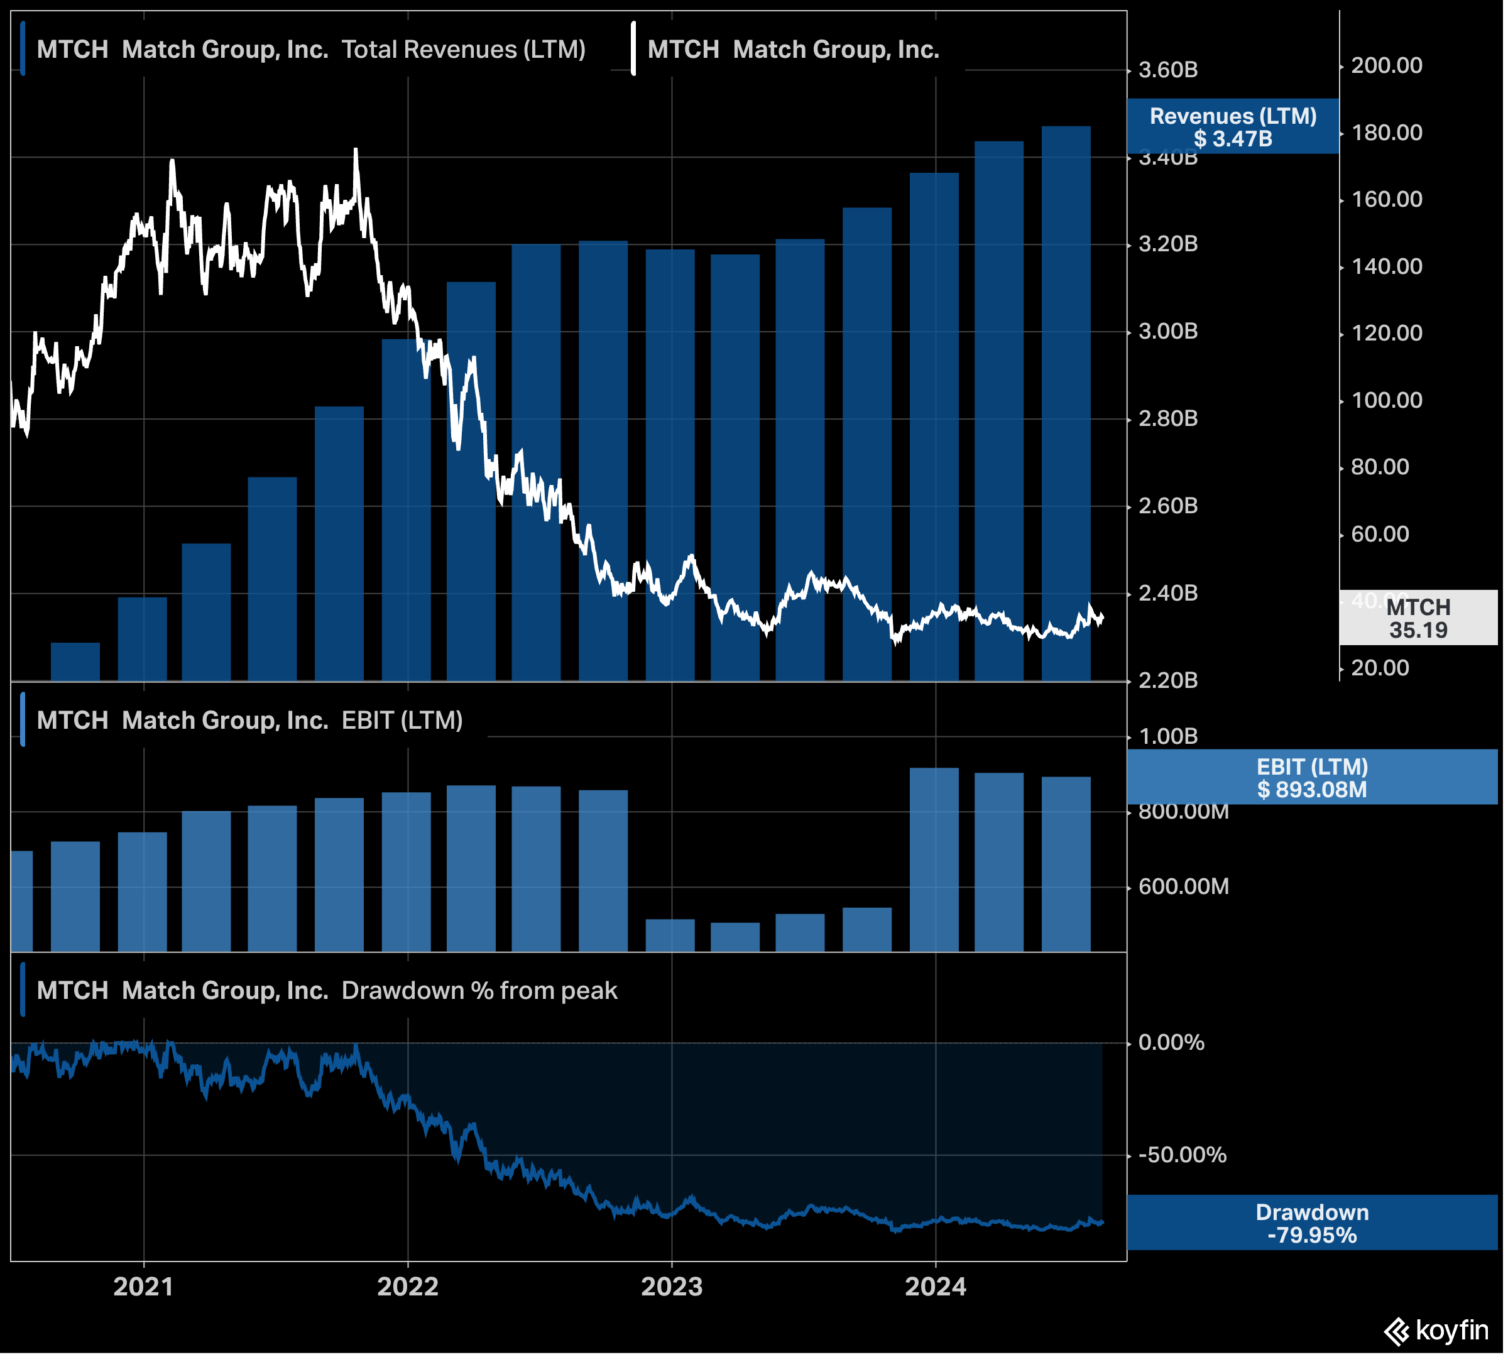Click the Drawdown -79.95% value tag

click(1312, 1224)
